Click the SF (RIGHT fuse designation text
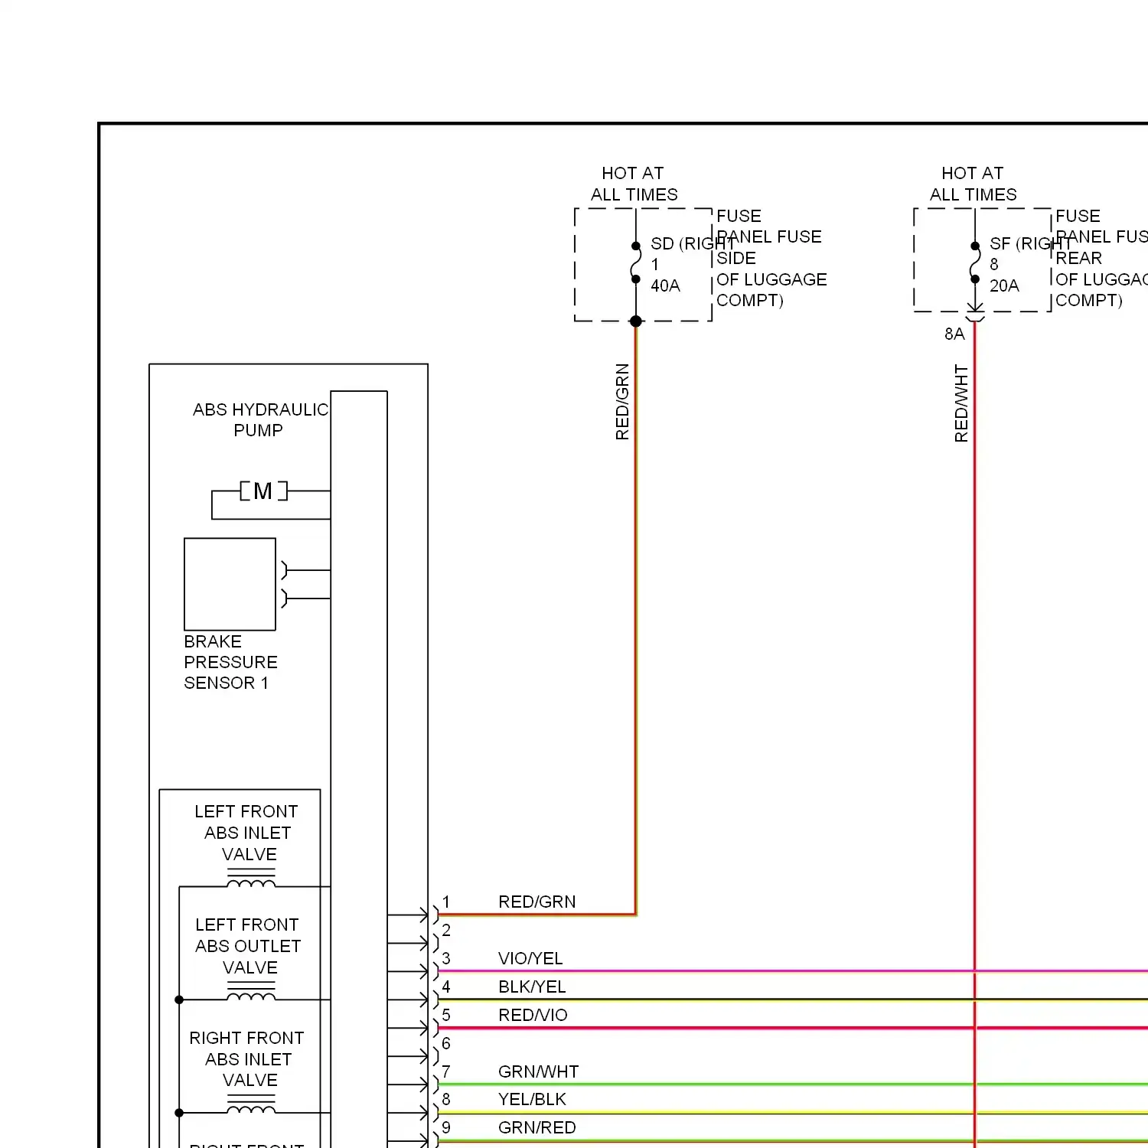Viewport: 1148px width, 1148px height. tap(1031, 243)
